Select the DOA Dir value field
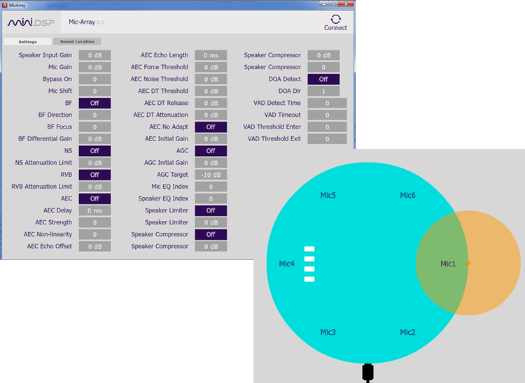The width and height of the screenshot is (525, 383). click(323, 91)
